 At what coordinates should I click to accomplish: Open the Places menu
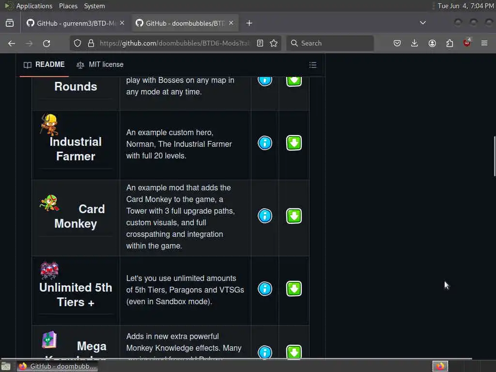click(68, 6)
